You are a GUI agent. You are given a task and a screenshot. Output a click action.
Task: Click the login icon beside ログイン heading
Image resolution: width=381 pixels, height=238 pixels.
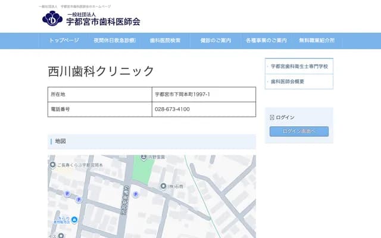click(272, 117)
